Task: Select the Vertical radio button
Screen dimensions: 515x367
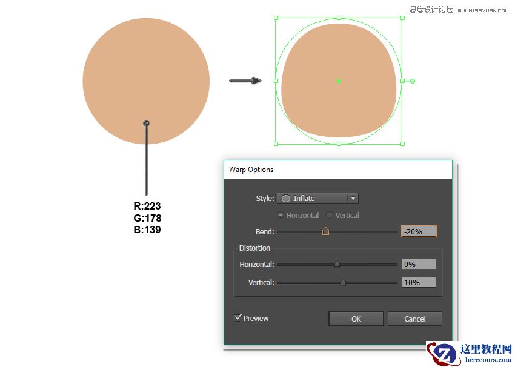Action: [x=329, y=215]
